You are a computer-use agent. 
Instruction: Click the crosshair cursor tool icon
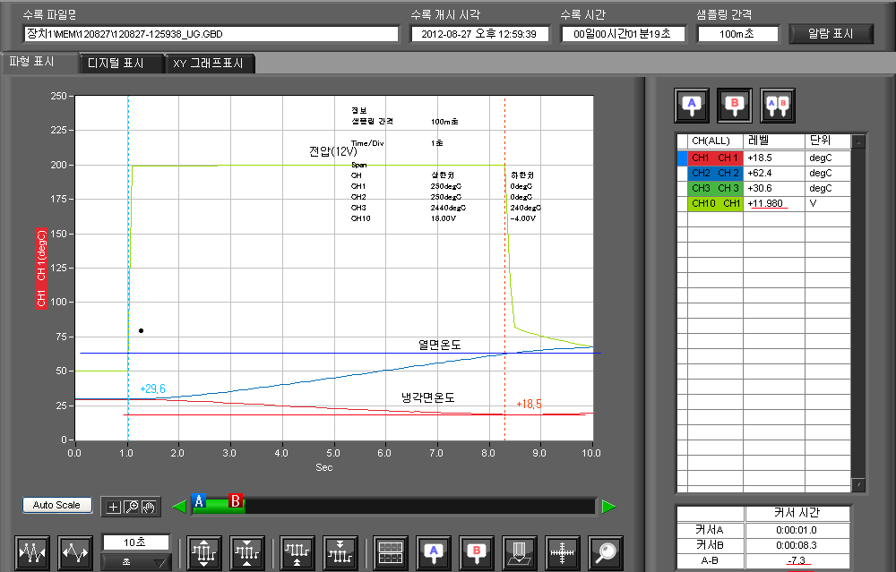click(x=563, y=552)
